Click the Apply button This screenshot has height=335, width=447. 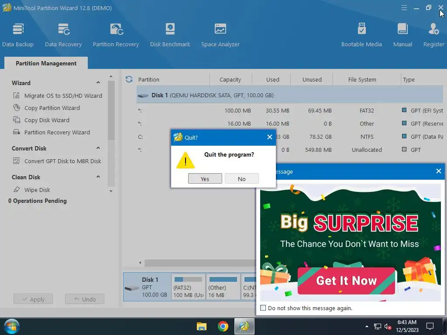pyautogui.click(x=33, y=299)
